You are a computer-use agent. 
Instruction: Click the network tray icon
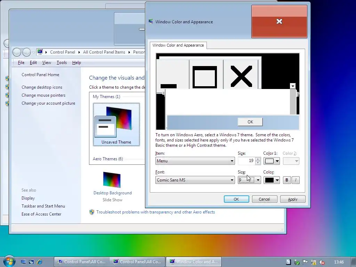click(x=314, y=262)
